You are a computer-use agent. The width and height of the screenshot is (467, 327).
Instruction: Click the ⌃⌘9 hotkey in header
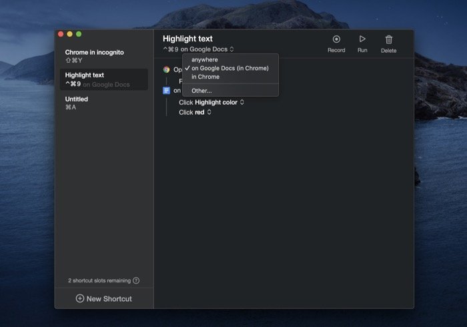coord(171,49)
